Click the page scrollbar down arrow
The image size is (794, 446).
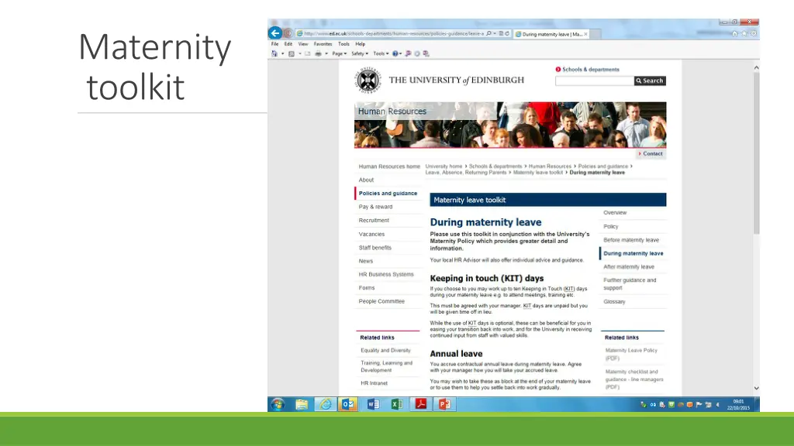coord(756,389)
